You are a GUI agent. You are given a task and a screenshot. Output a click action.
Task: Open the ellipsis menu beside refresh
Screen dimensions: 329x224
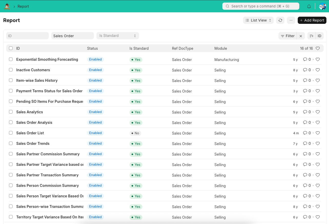point(291,20)
